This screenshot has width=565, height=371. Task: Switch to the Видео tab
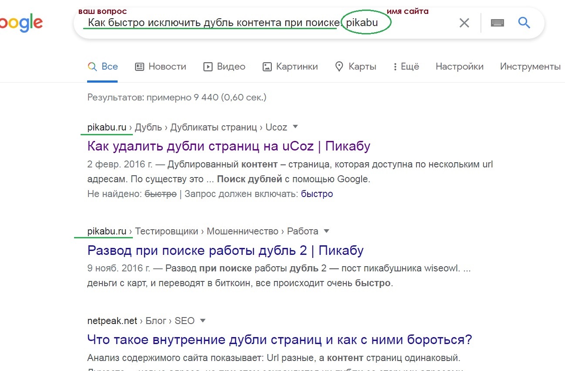[x=225, y=67]
